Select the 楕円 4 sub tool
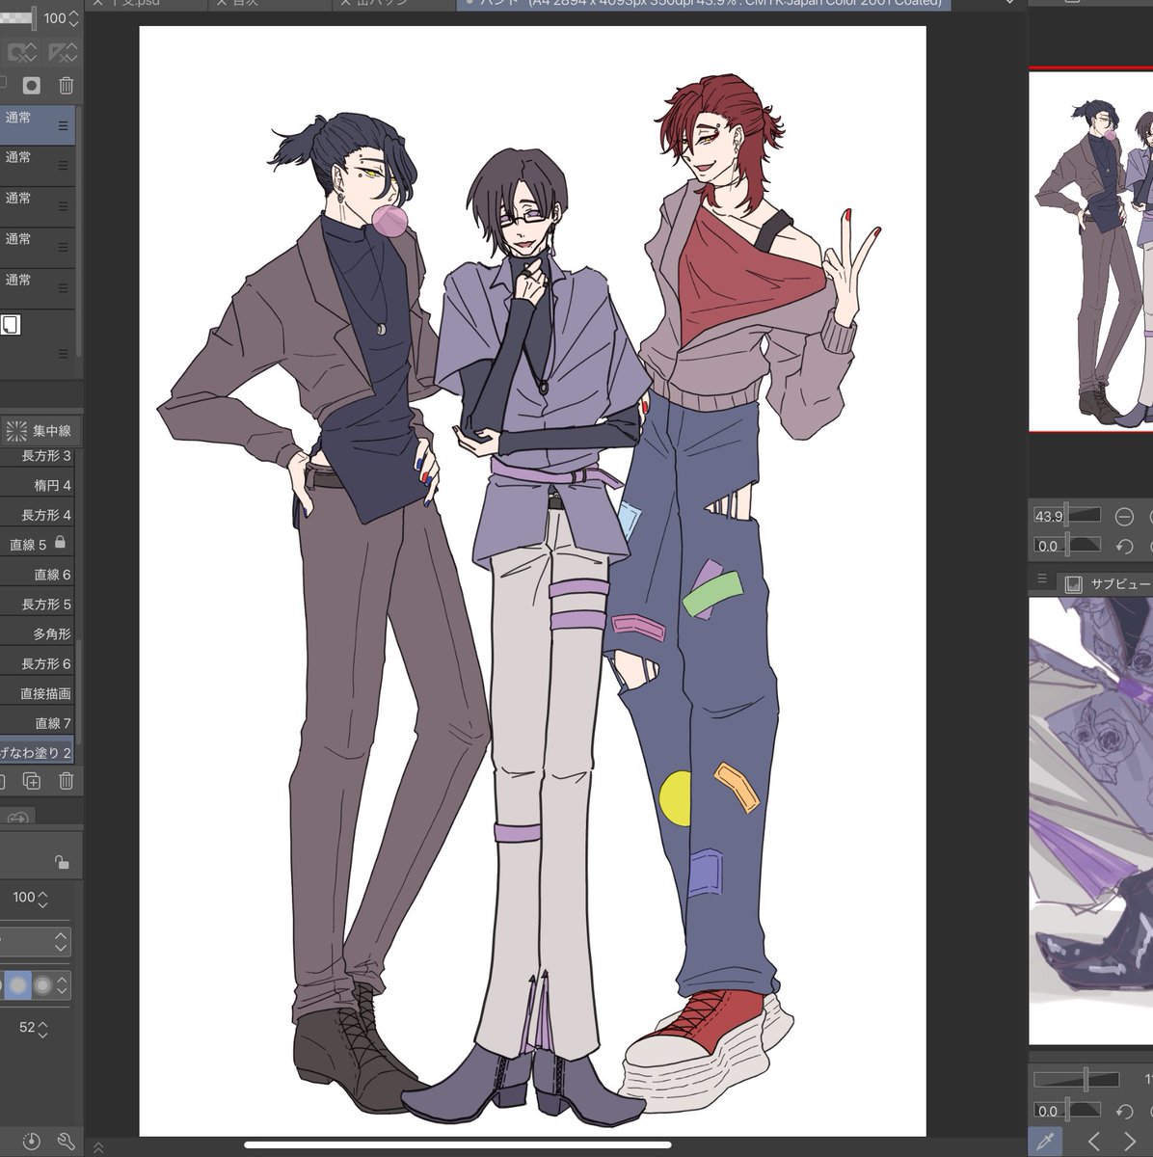 pyautogui.click(x=38, y=485)
